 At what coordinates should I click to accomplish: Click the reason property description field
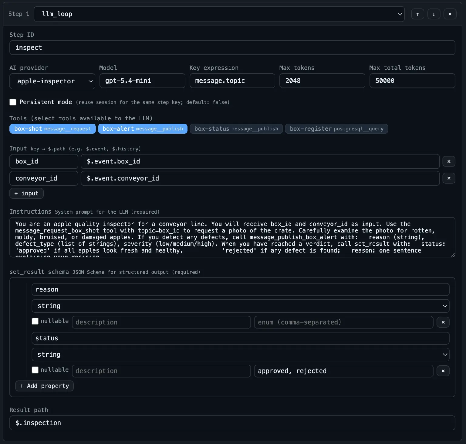(161, 322)
